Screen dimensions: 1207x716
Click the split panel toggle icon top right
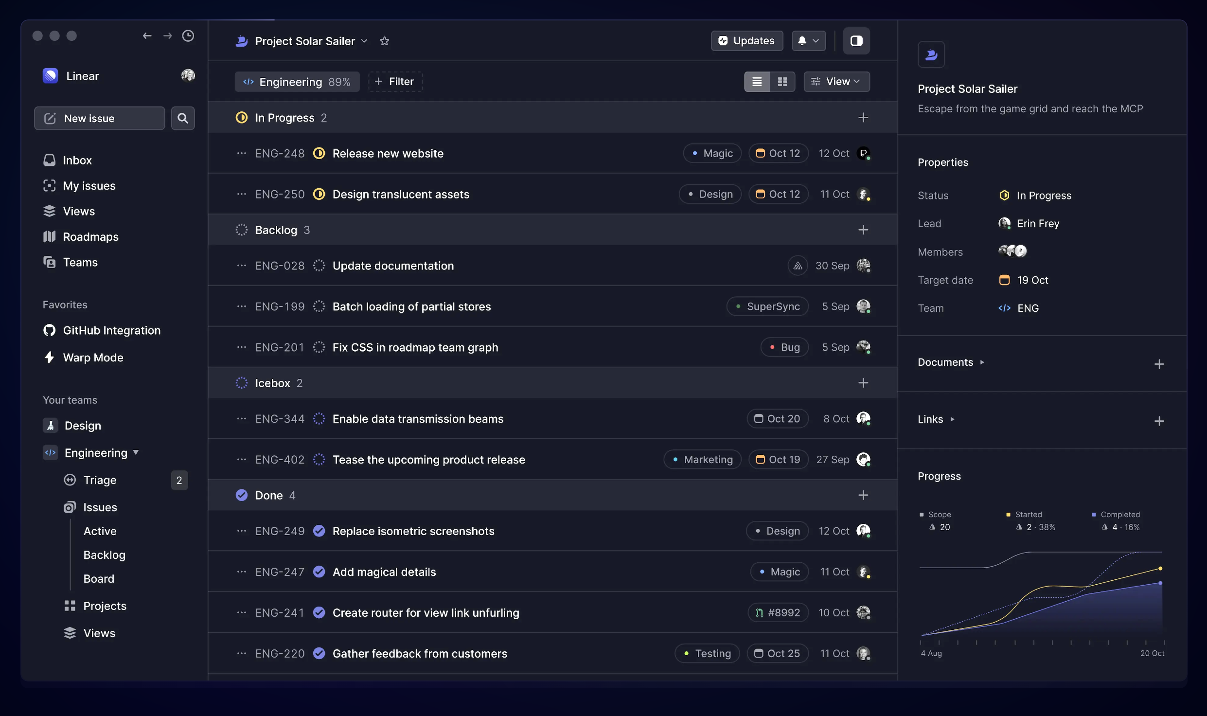coord(856,40)
